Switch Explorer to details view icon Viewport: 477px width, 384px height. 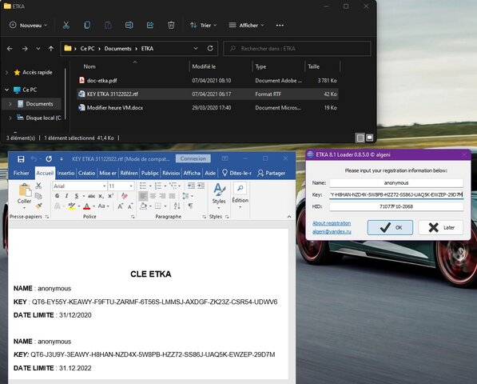tap(360, 138)
